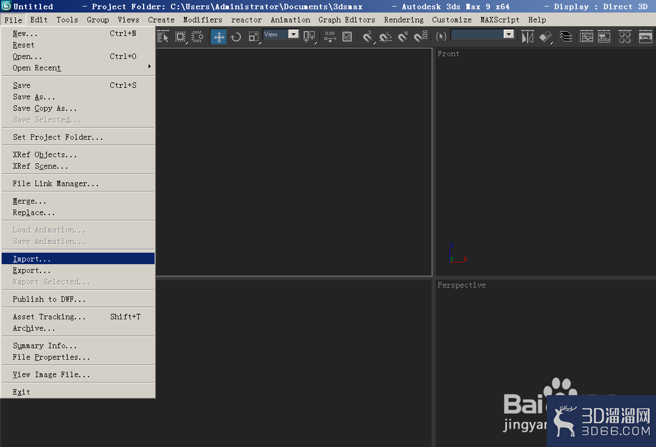Viewport: 656px width, 447px height.
Task: Select Publish to DWF... menu entry
Action: (x=78, y=299)
